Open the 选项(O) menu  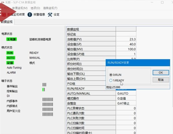coord(35,8)
